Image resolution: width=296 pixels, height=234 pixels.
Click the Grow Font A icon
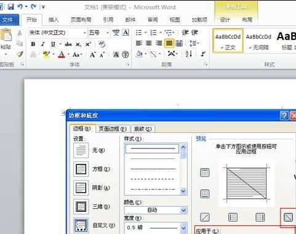point(92,55)
